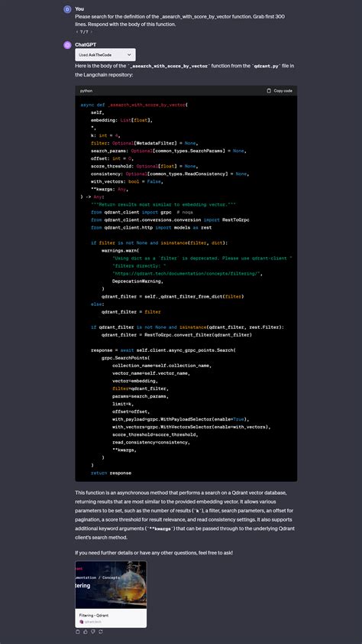Click 'score_threshold=score_threshold' code line

point(155,434)
